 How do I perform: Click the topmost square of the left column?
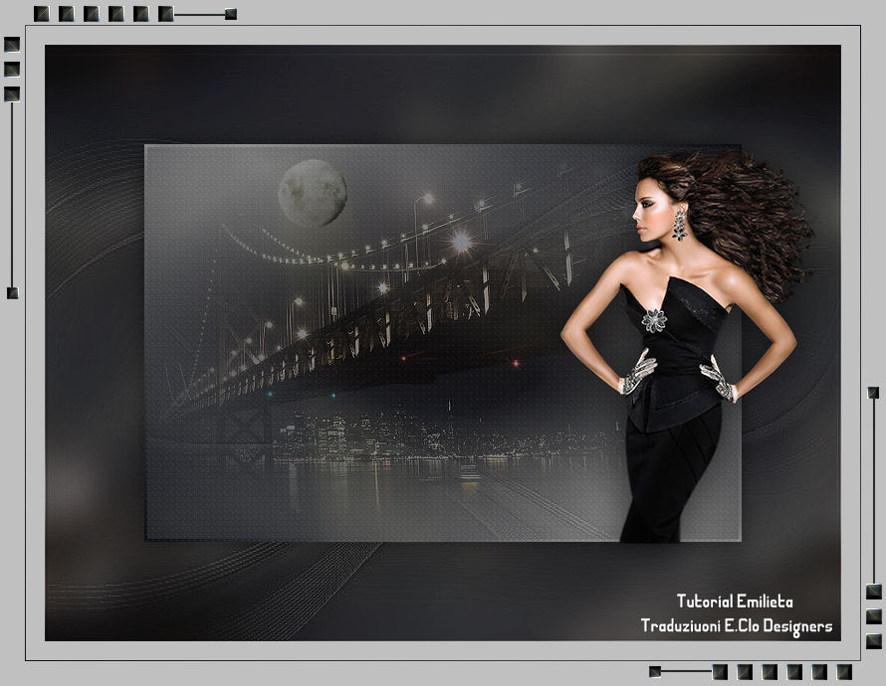pos(12,45)
